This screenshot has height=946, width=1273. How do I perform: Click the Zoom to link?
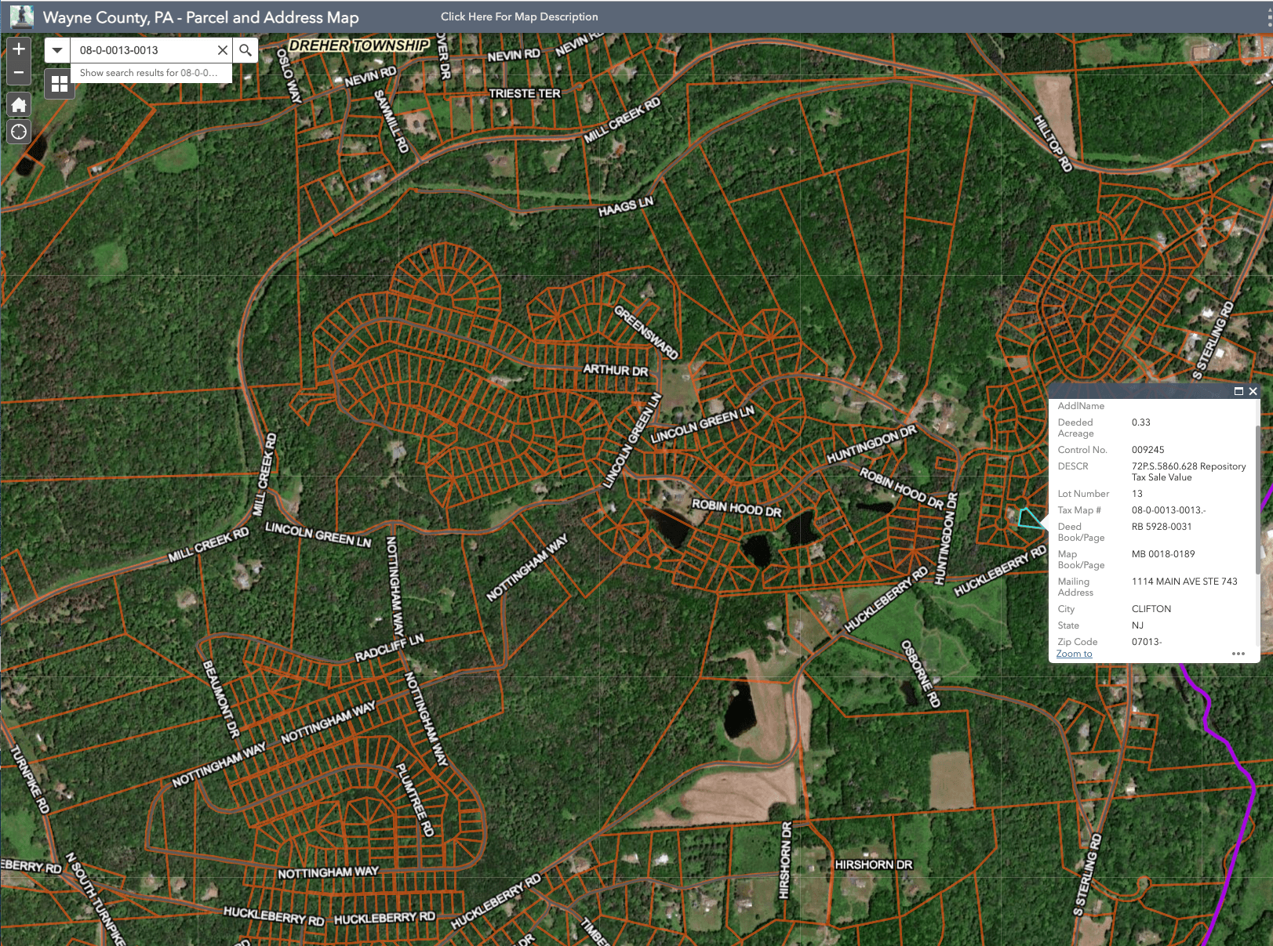point(1074,654)
